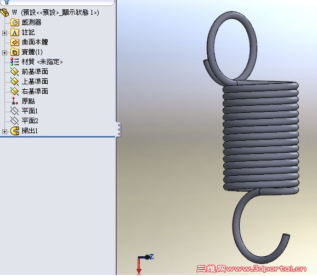Select the 實體(1) text label
The width and height of the screenshot is (317, 276).
[x=32, y=52]
